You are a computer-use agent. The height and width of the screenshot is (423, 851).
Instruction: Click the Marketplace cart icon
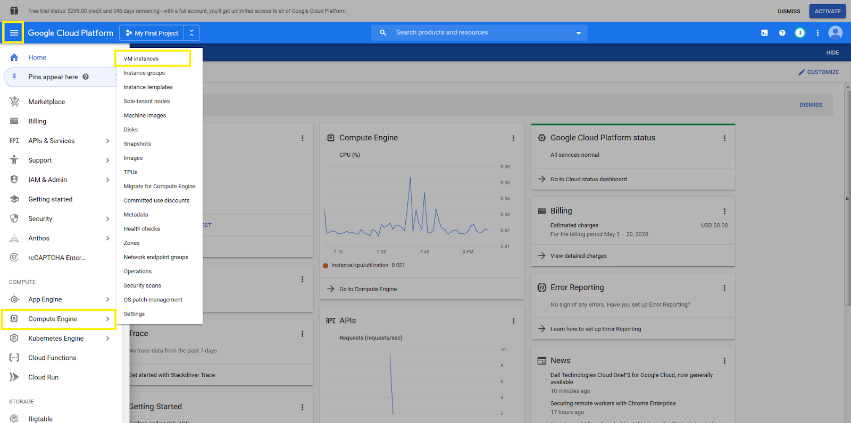14,101
